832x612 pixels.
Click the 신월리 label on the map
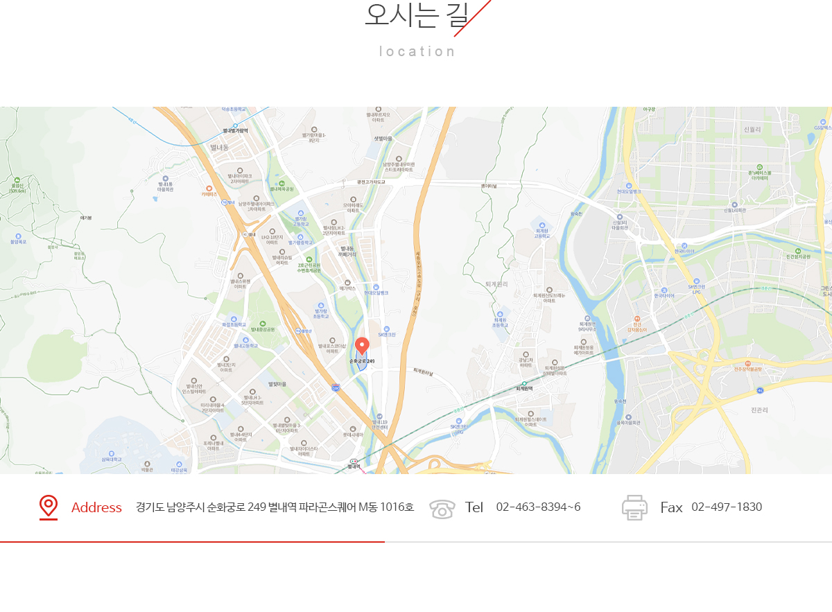(x=752, y=130)
